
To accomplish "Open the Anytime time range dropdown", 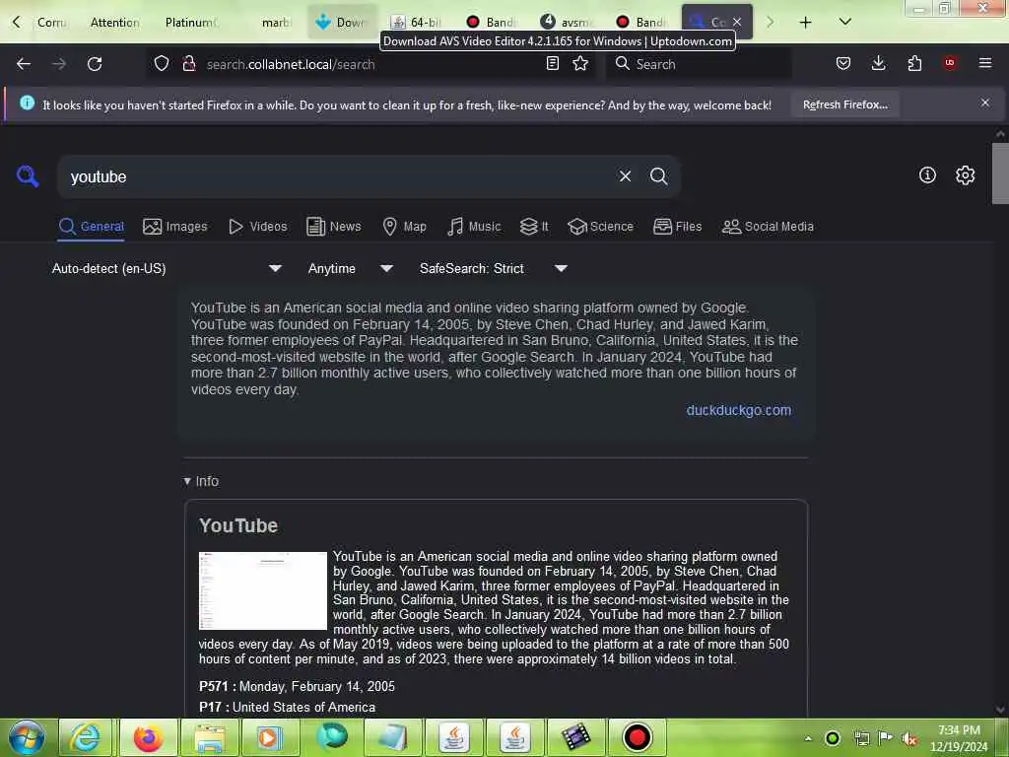I will click(350, 268).
